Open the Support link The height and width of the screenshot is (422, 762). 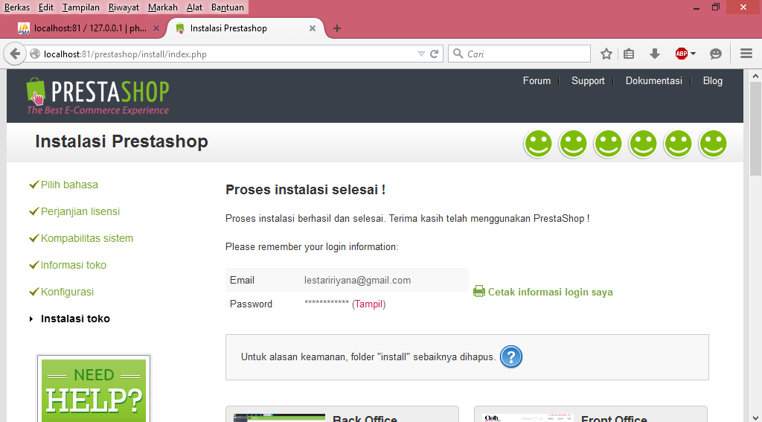click(x=588, y=80)
